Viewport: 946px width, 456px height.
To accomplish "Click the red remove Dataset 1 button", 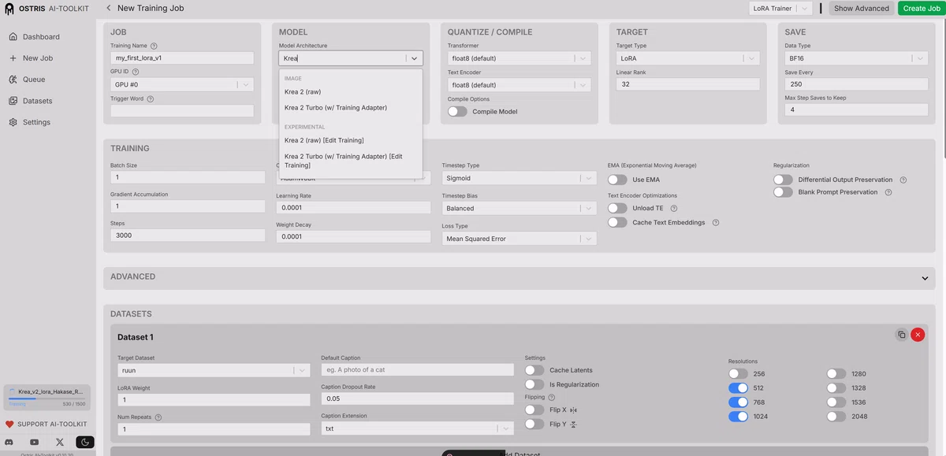I will 918,335.
